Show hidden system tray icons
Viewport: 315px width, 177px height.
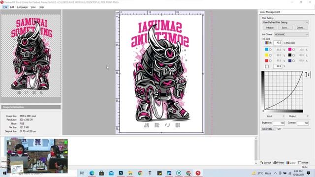(275, 173)
